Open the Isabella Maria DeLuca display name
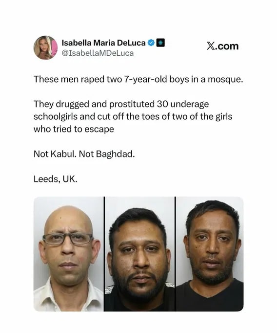Viewport: 277px width, 333px height. coord(103,43)
